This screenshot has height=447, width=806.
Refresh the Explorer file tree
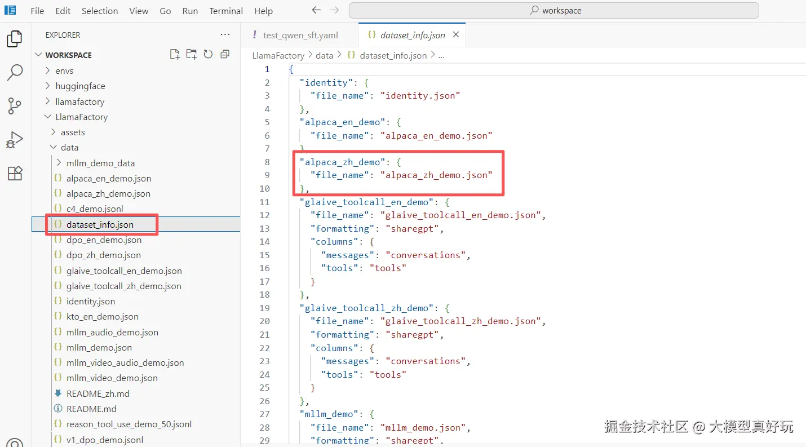click(x=208, y=55)
